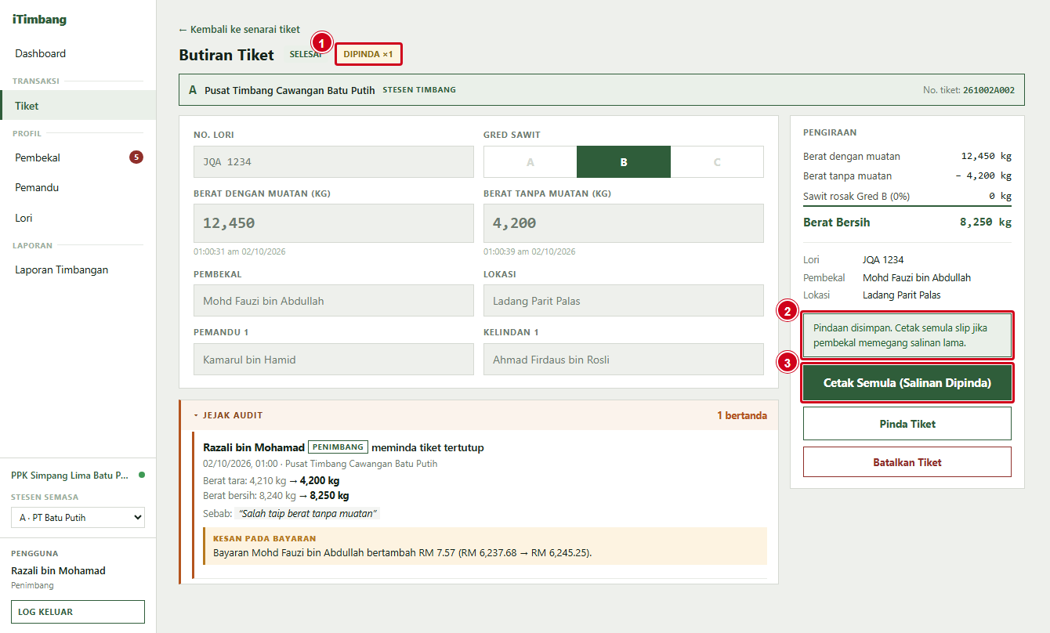Follow the Kembali ke senarai tiket link
This screenshot has height=633, width=1050.
(x=239, y=30)
